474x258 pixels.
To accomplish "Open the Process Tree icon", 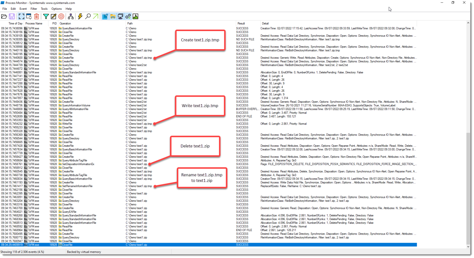I will point(71,17).
